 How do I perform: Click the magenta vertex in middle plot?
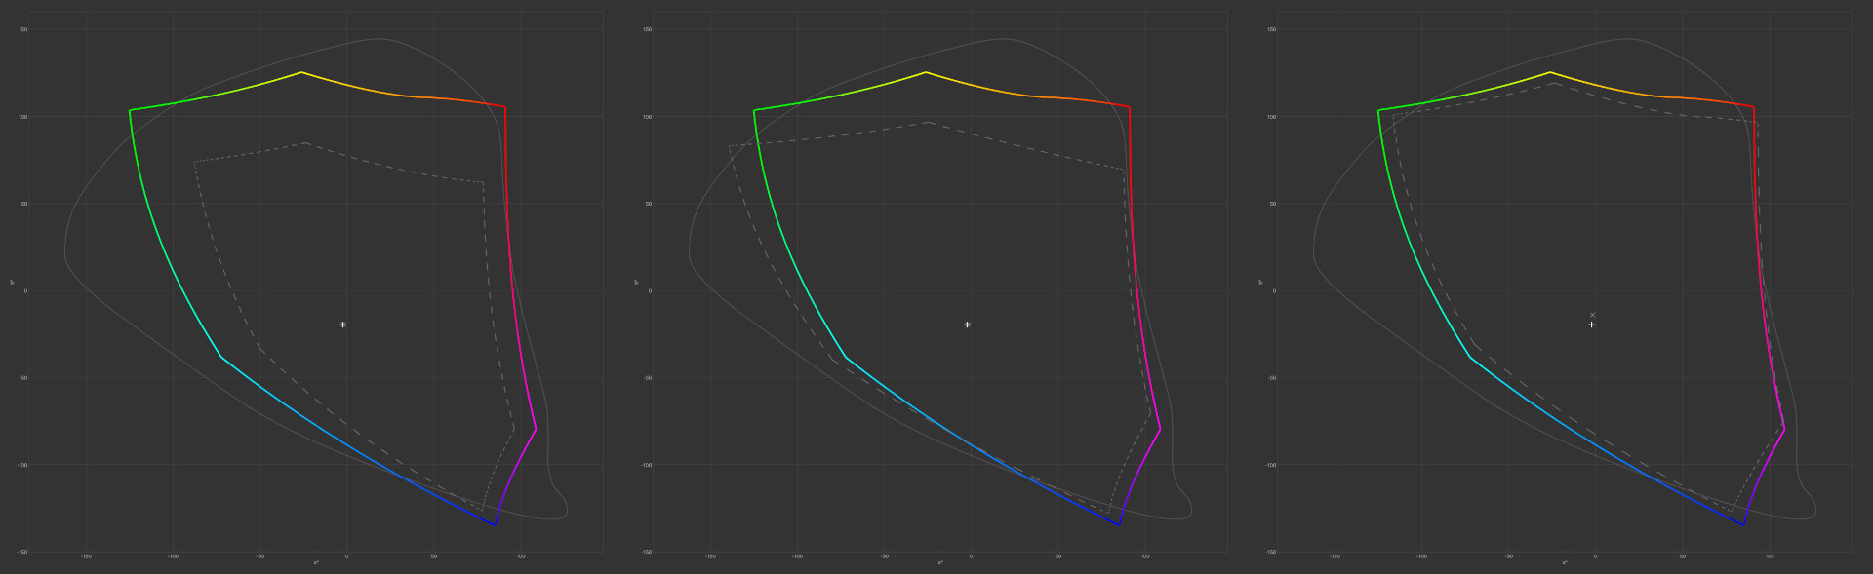tap(1160, 429)
